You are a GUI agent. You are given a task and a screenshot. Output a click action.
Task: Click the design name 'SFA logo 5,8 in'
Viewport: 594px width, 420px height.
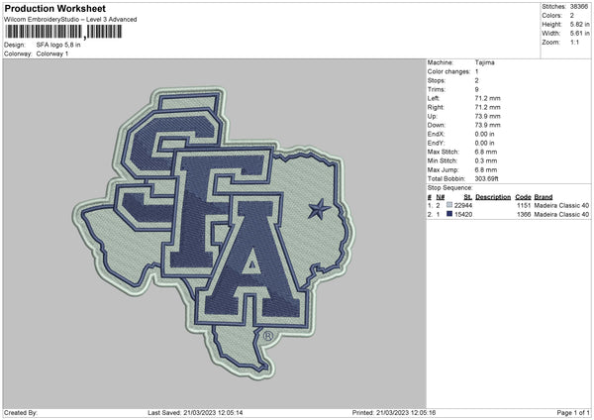[x=58, y=45]
